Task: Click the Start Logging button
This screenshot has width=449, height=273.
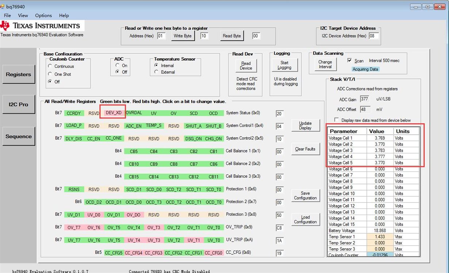Action: [x=284, y=65]
